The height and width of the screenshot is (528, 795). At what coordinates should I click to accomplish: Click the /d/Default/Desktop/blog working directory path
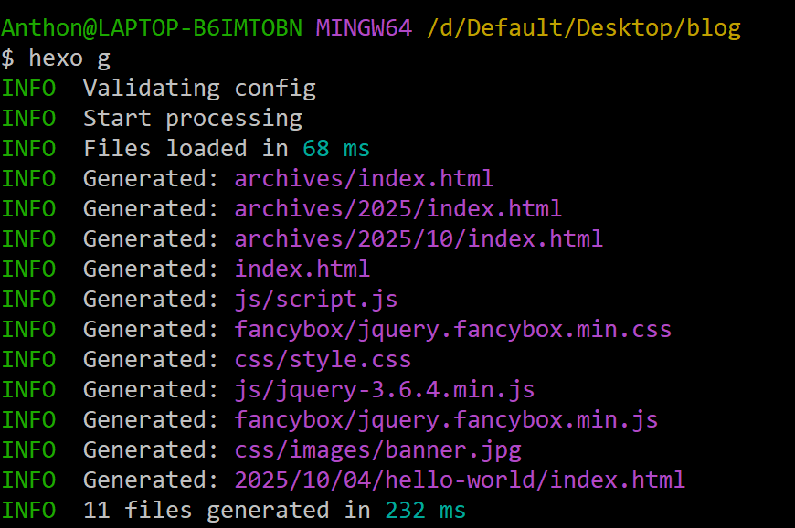click(583, 27)
